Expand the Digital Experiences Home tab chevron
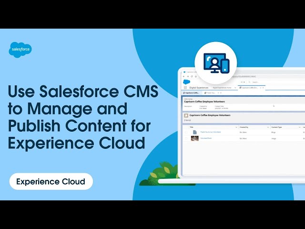The height and width of the screenshot is (229, 305). point(235,88)
